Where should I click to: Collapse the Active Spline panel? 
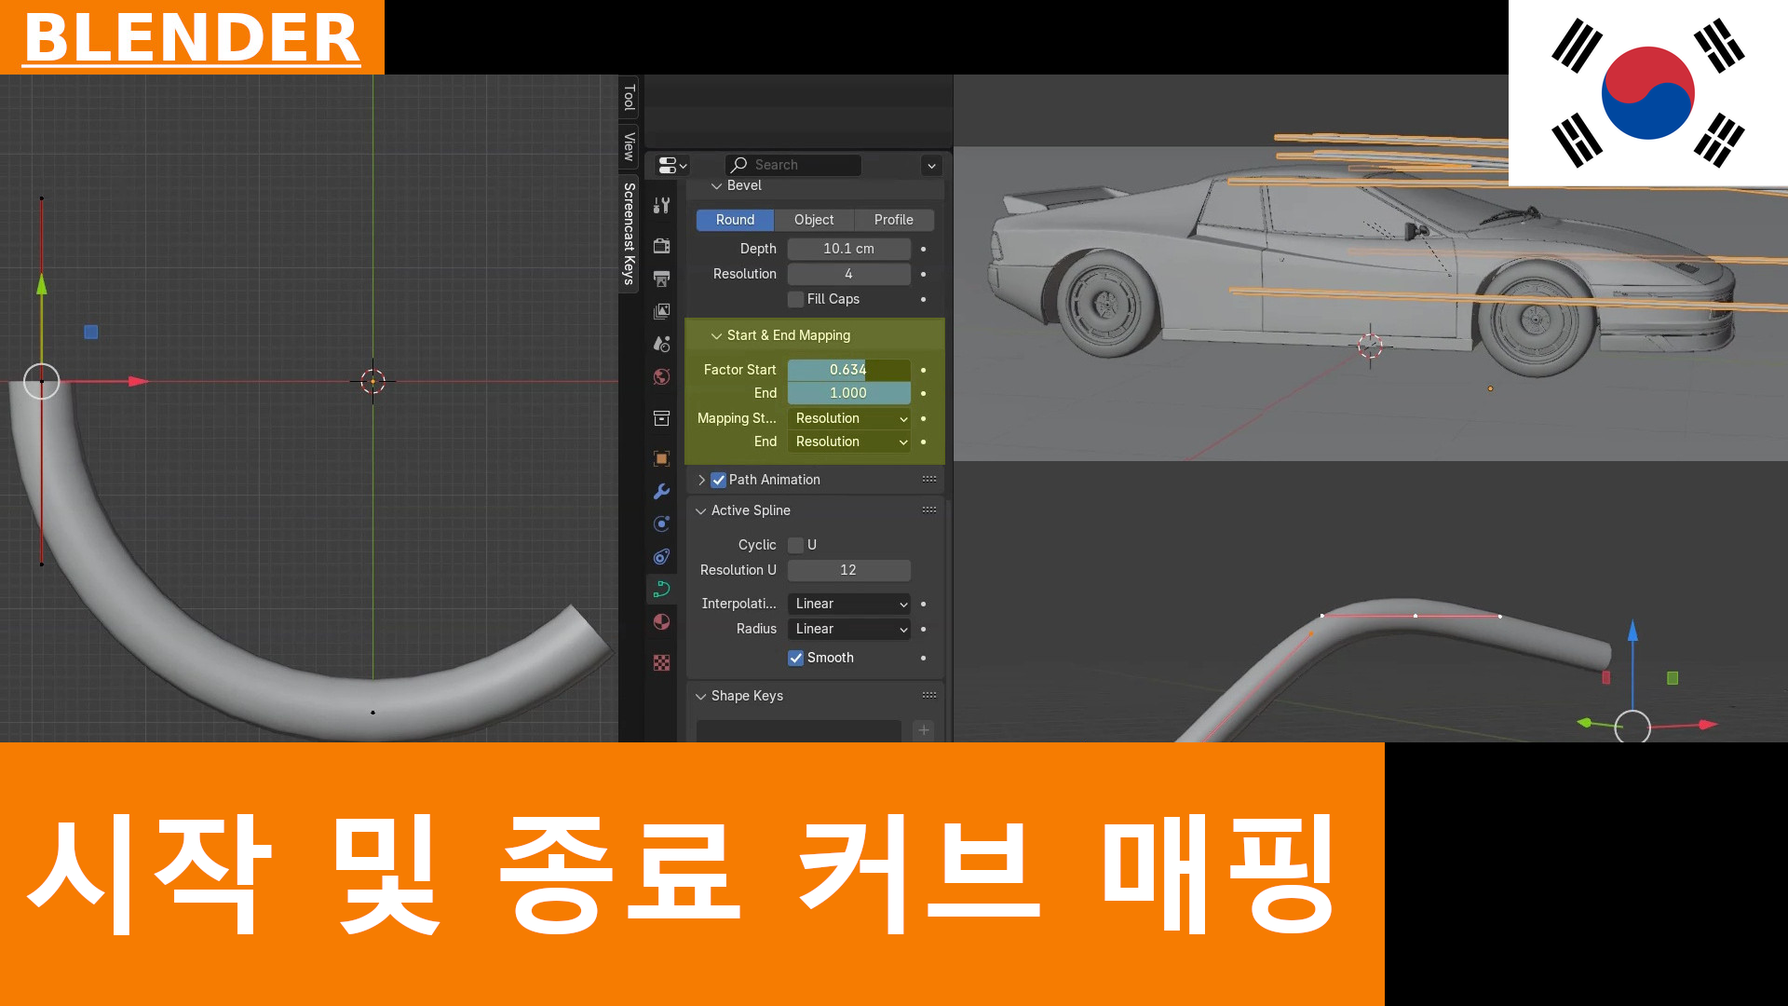(701, 510)
